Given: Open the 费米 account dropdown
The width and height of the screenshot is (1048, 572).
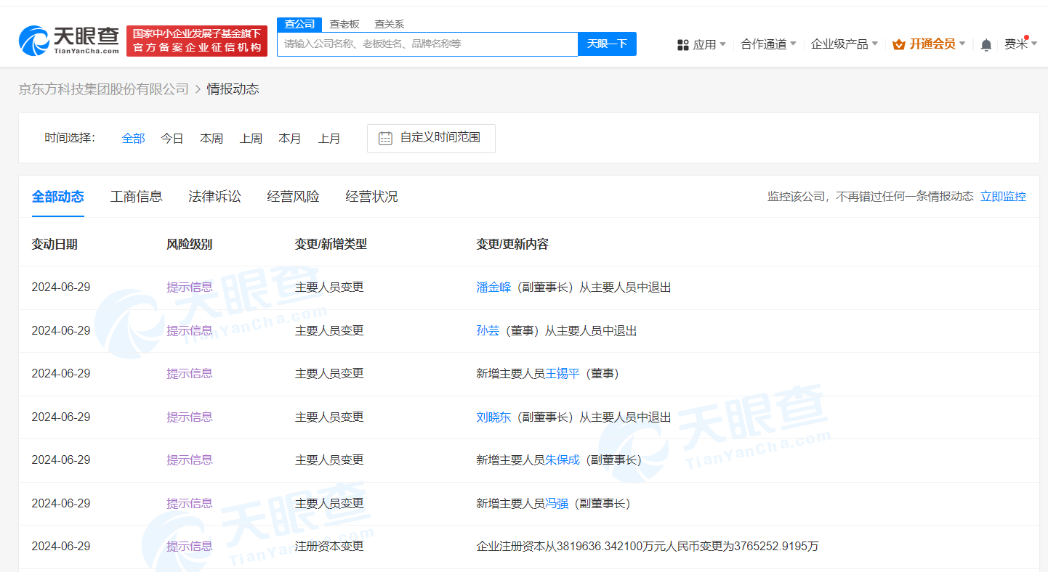Looking at the screenshot, I should (x=1020, y=44).
